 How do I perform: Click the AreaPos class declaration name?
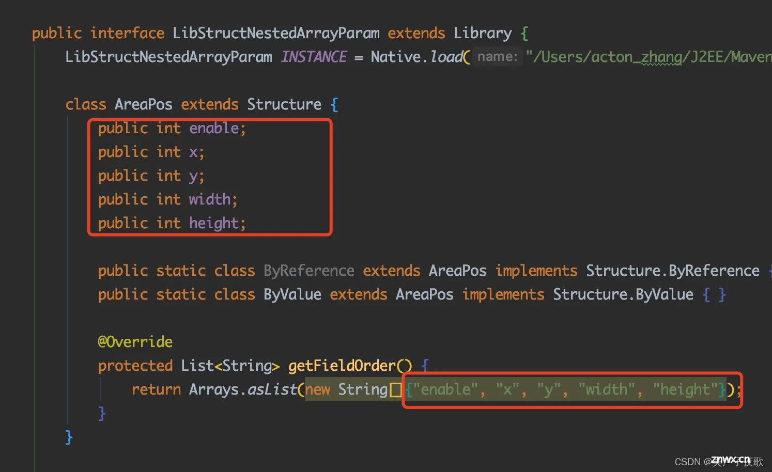coord(144,104)
